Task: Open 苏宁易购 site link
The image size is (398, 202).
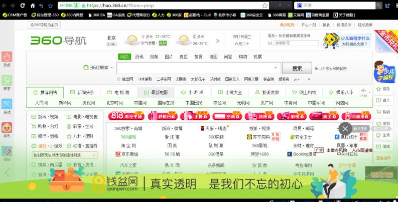Action: tap(258, 137)
